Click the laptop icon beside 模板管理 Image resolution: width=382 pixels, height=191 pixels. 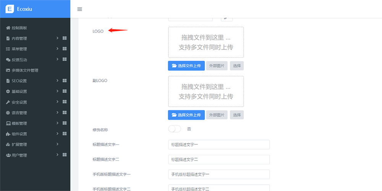coord(8,123)
